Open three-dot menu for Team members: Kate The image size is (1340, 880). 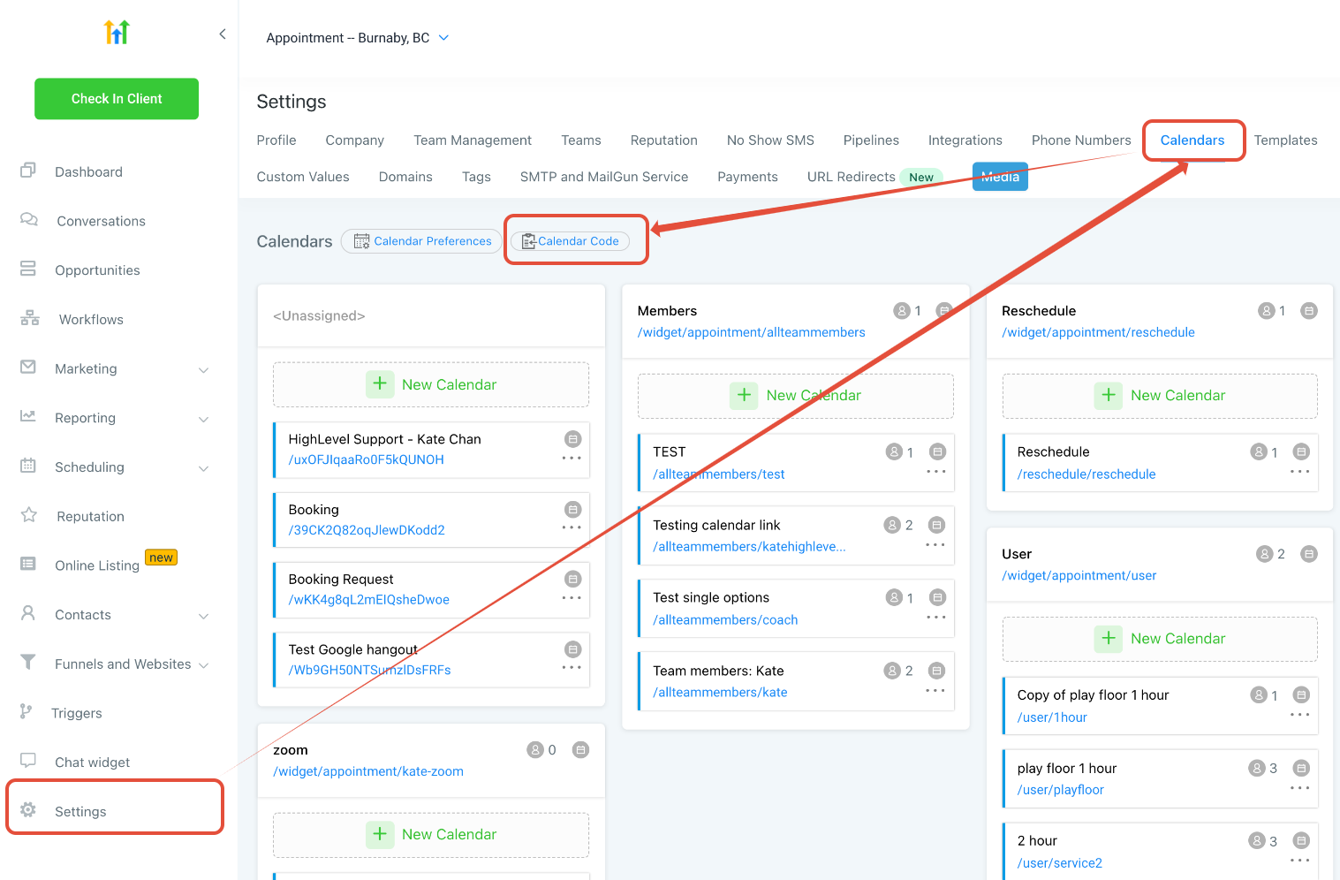pyautogui.click(x=936, y=691)
